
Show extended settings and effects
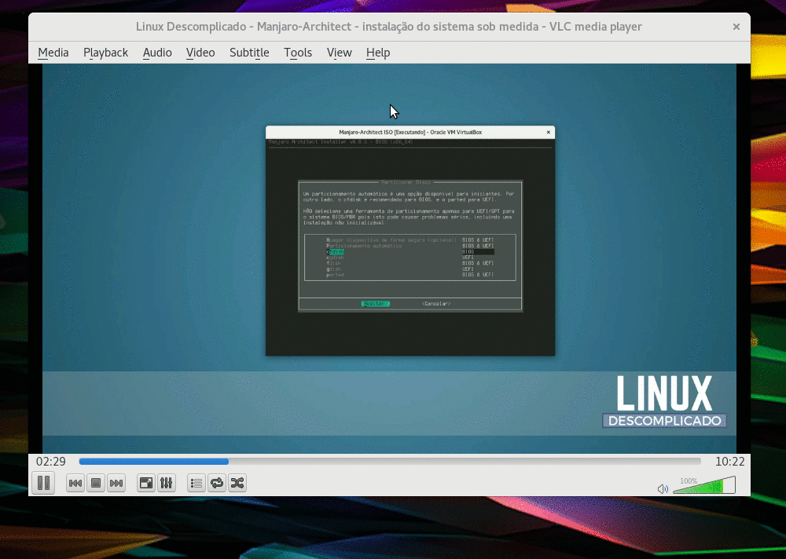tap(166, 483)
